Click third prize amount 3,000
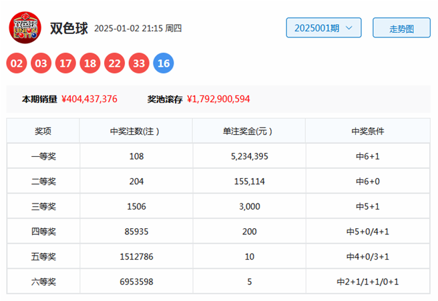This screenshot has height=301, width=438. pos(250,206)
